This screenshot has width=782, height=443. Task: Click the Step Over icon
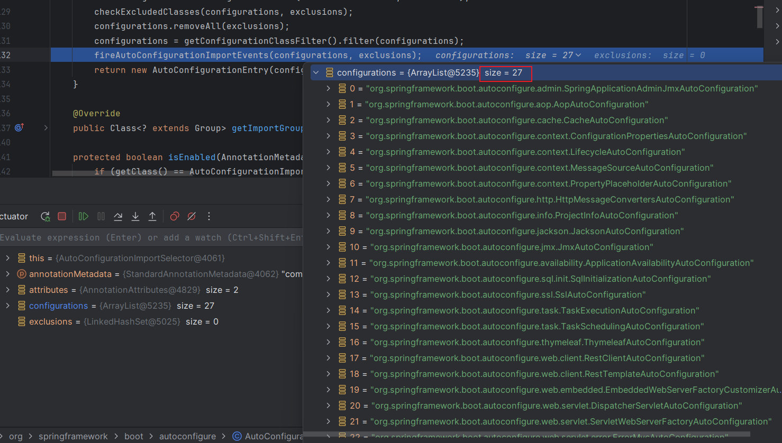(x=118, y=216)
